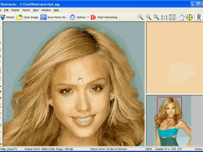Click the 100% zoom value in the status bar
This screenshot has height=152, width=203.
(x=148, y=149)
